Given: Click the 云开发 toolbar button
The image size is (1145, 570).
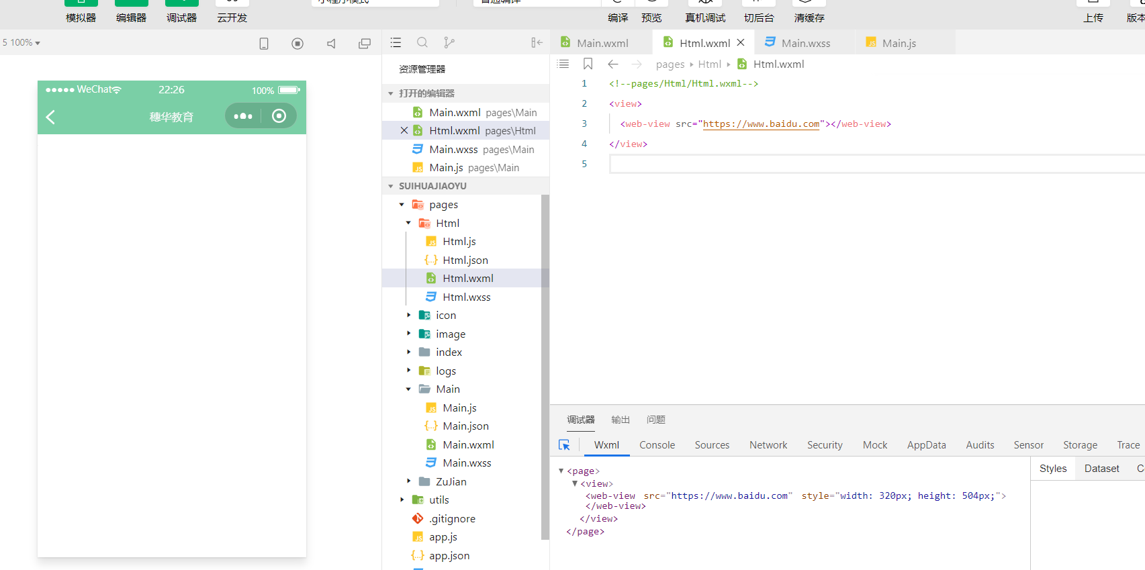Looking at the screenshot, I should click(x=232, y=11).
